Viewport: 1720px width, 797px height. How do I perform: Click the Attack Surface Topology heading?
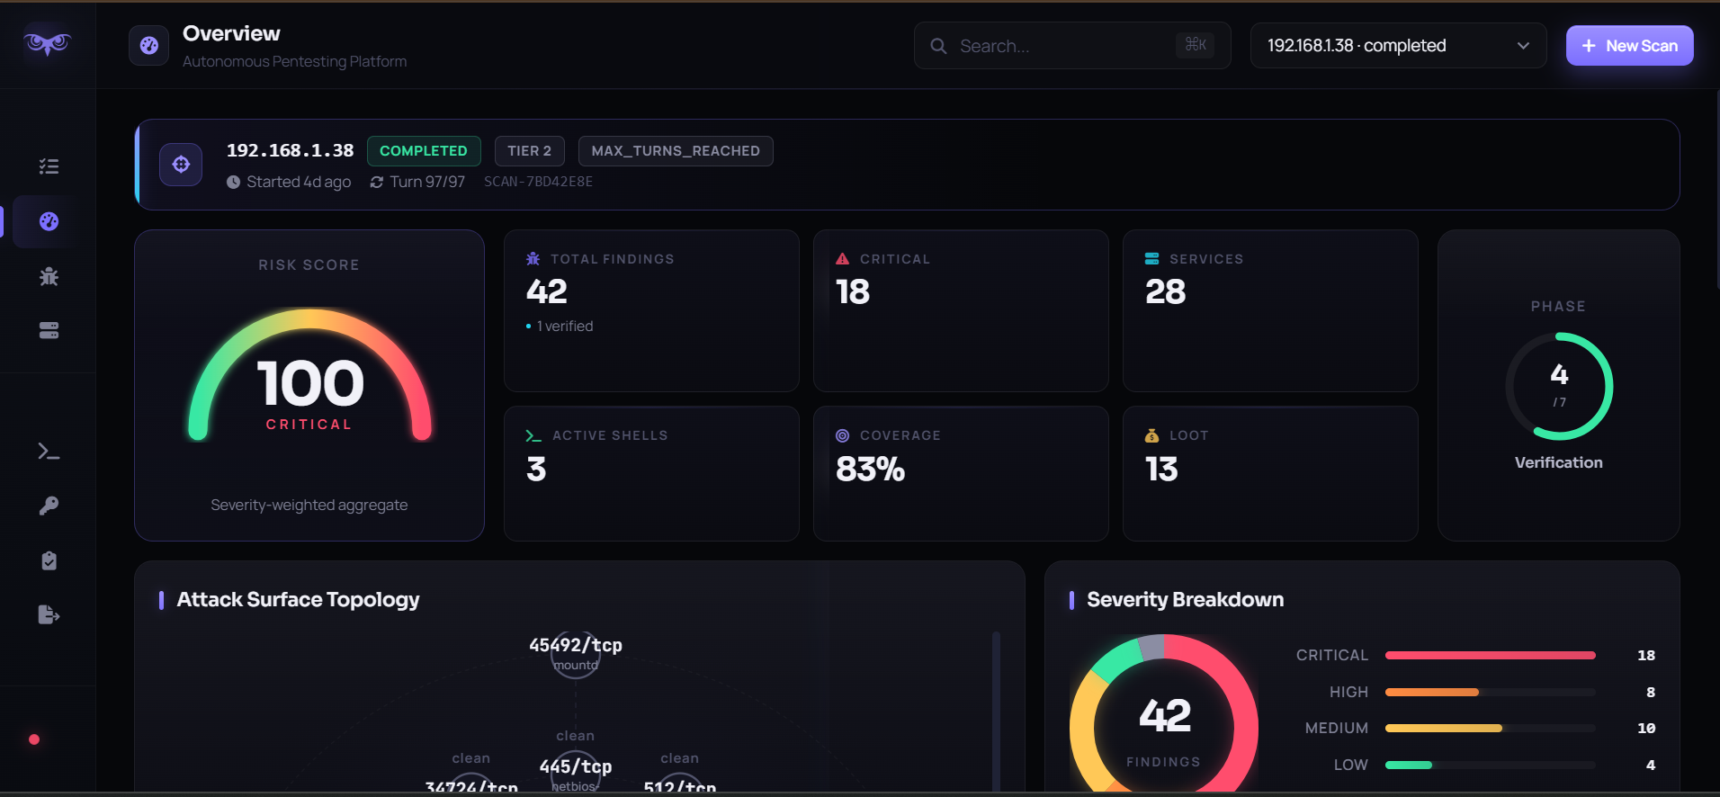coord(298,600)
